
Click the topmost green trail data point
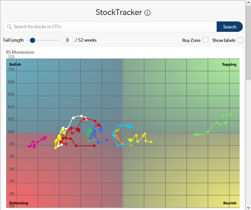tap(231, 114)
